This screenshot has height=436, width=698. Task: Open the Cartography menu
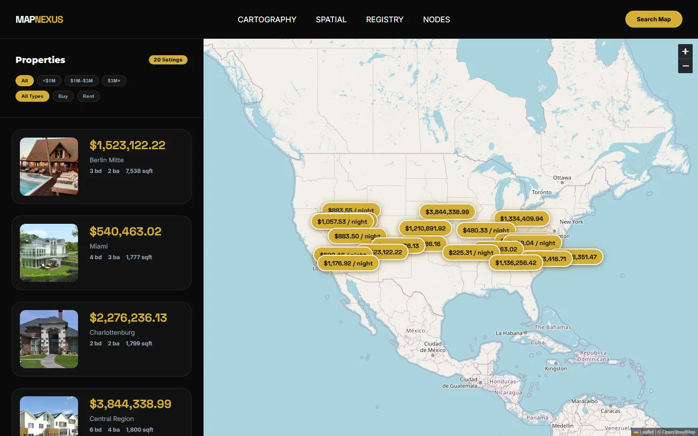(267, 19)
